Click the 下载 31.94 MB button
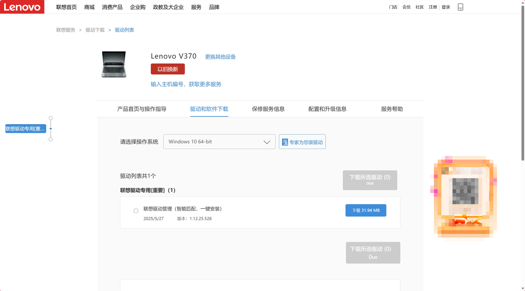This screenshot has width=525, height=291. [366, 210]
